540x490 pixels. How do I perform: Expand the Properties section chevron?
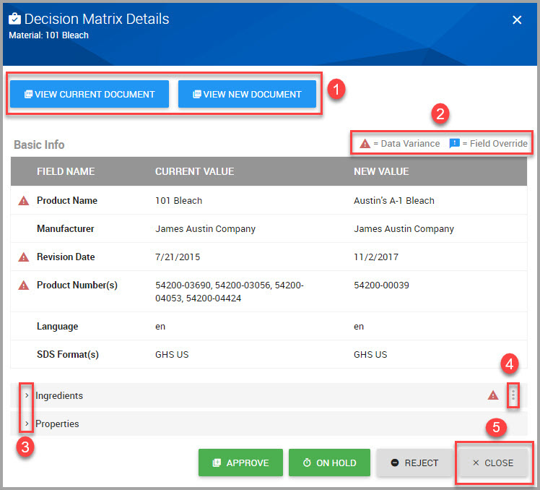click(27, 424)
